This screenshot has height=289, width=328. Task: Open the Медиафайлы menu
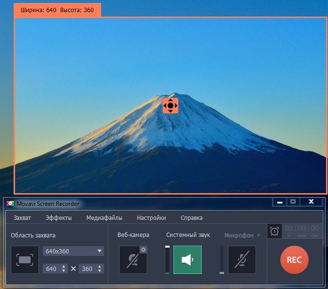[x=105, y=218]
